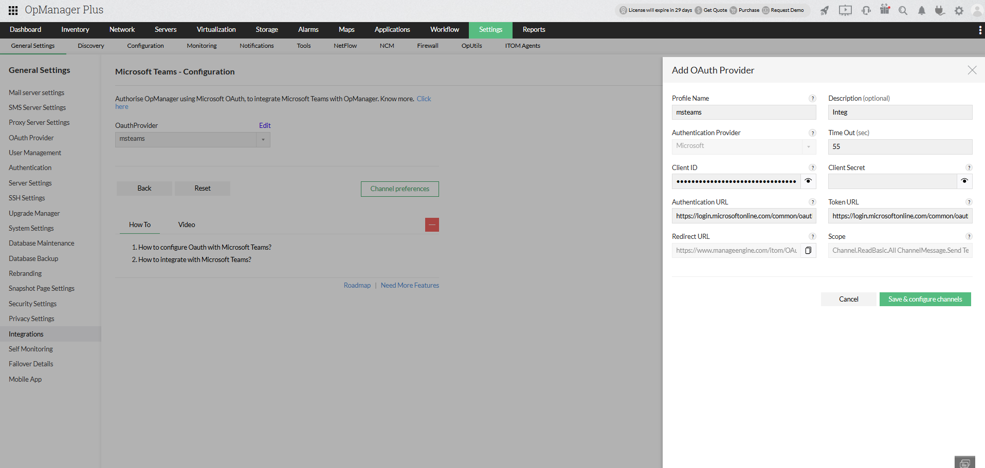Open the headset support icon
This screenshot has height=468, width=985.
coord(866,10)
